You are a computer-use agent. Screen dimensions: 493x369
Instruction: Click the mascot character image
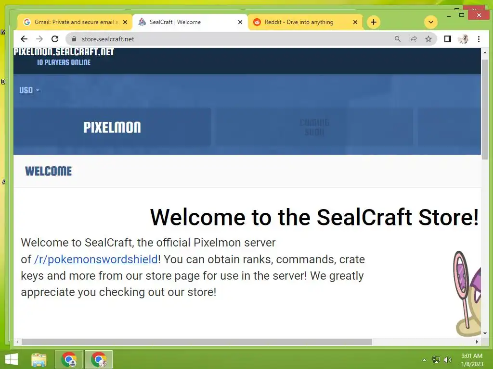(467, 294)
